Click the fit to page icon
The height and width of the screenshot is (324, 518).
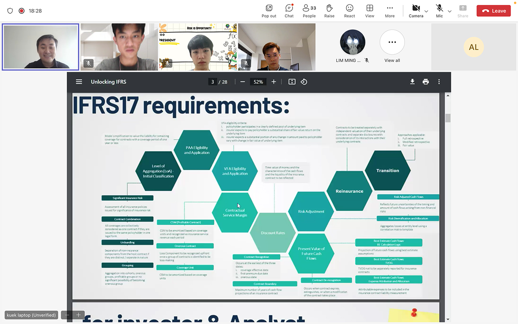292,82
